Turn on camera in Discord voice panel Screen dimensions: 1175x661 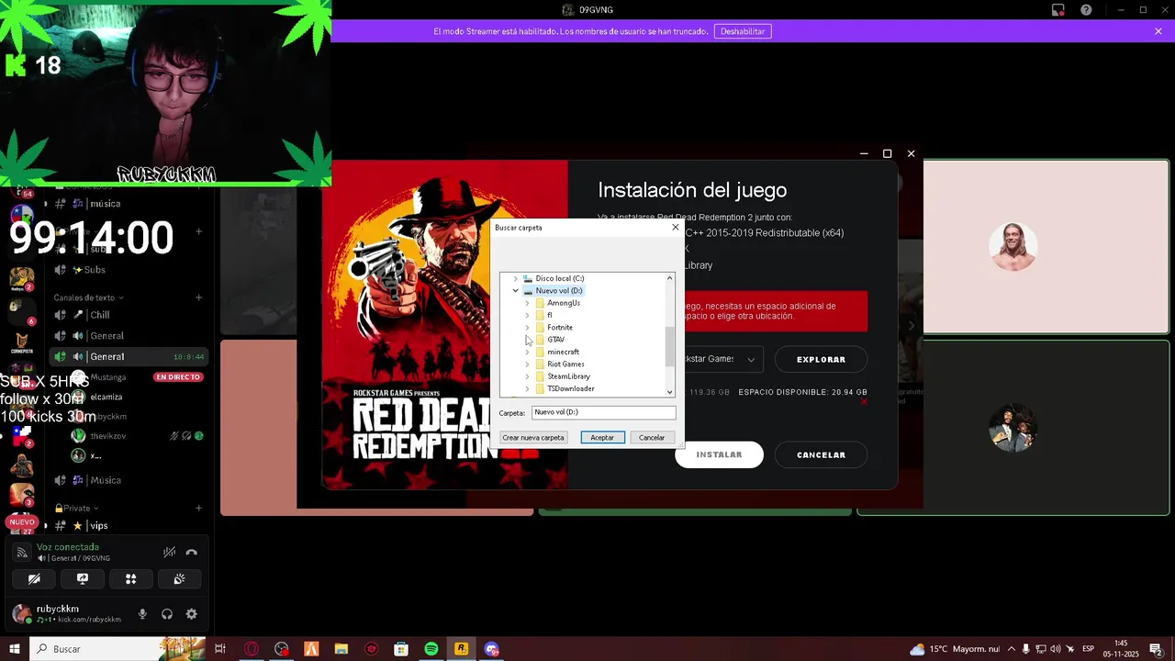click(34, 579)
